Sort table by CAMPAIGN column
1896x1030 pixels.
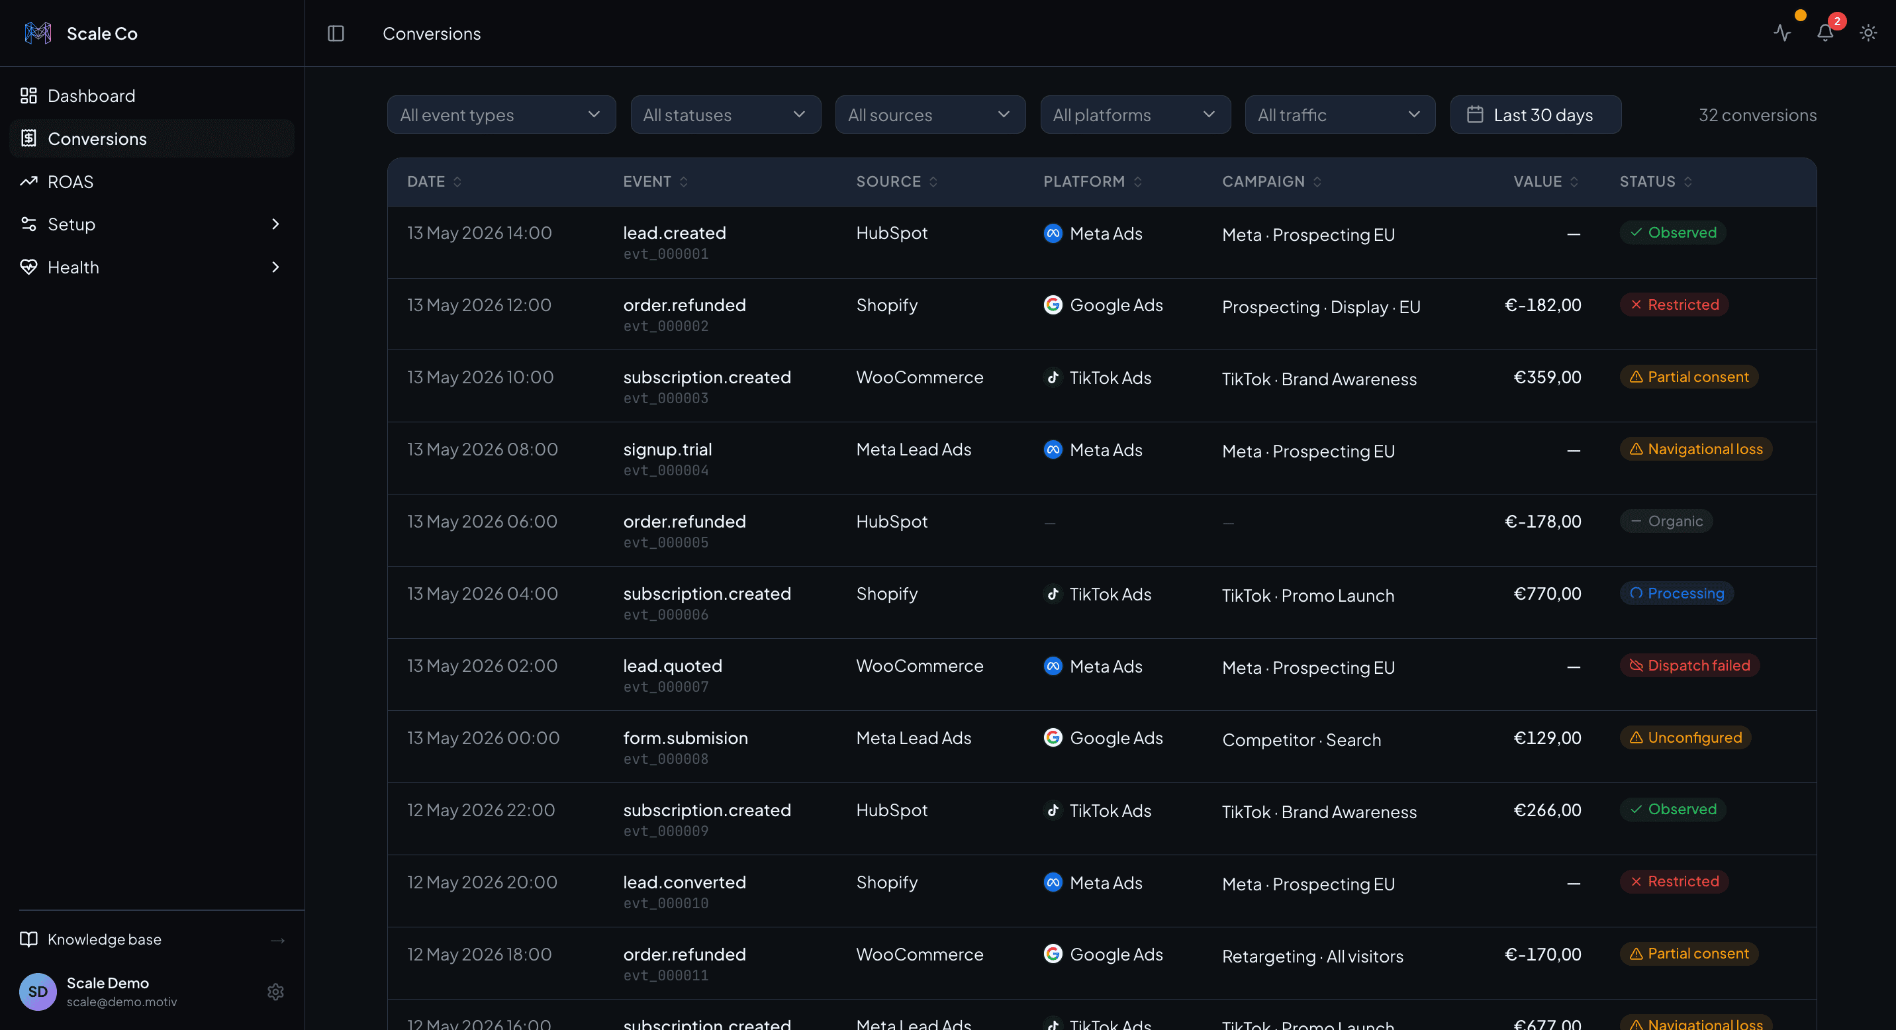(x=1271, y=182)
